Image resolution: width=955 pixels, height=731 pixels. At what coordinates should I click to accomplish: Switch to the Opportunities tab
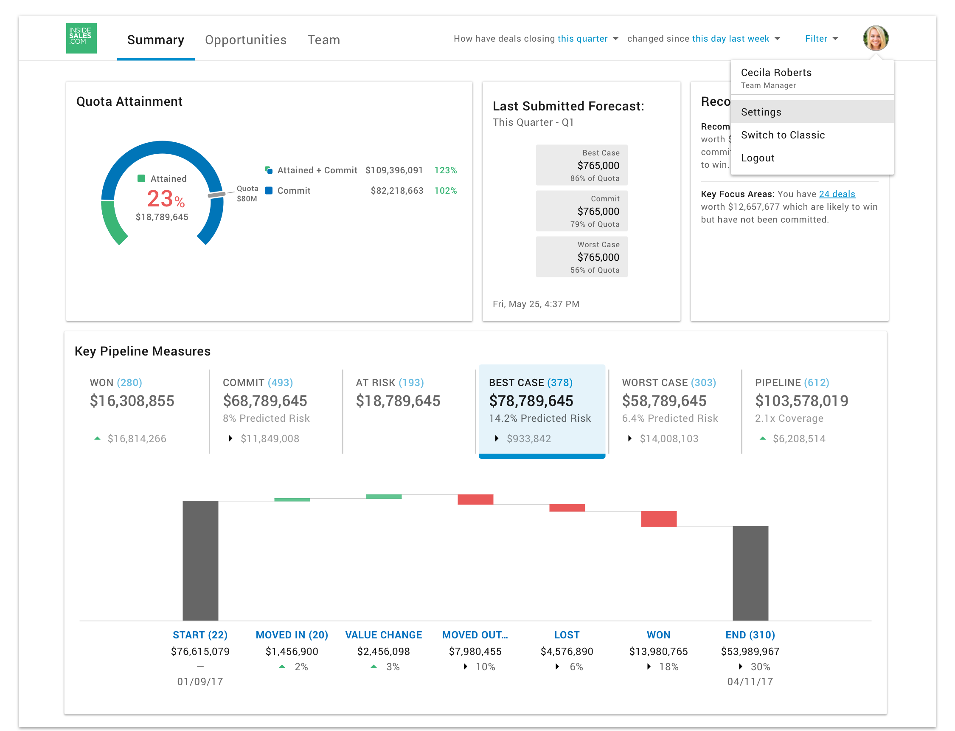(x=246, y=40)
